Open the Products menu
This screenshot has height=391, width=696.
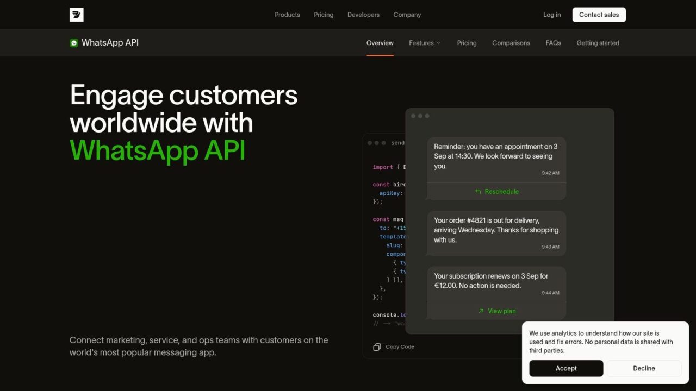[x=287, y=15]
